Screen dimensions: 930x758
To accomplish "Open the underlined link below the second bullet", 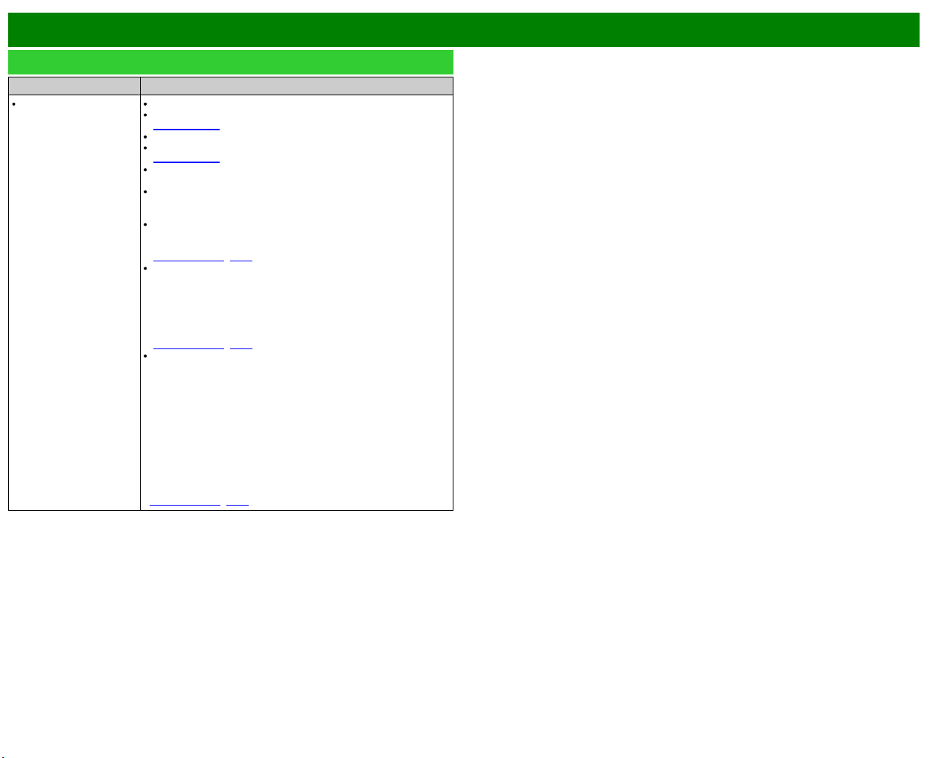I will click(x=186, y=127).
